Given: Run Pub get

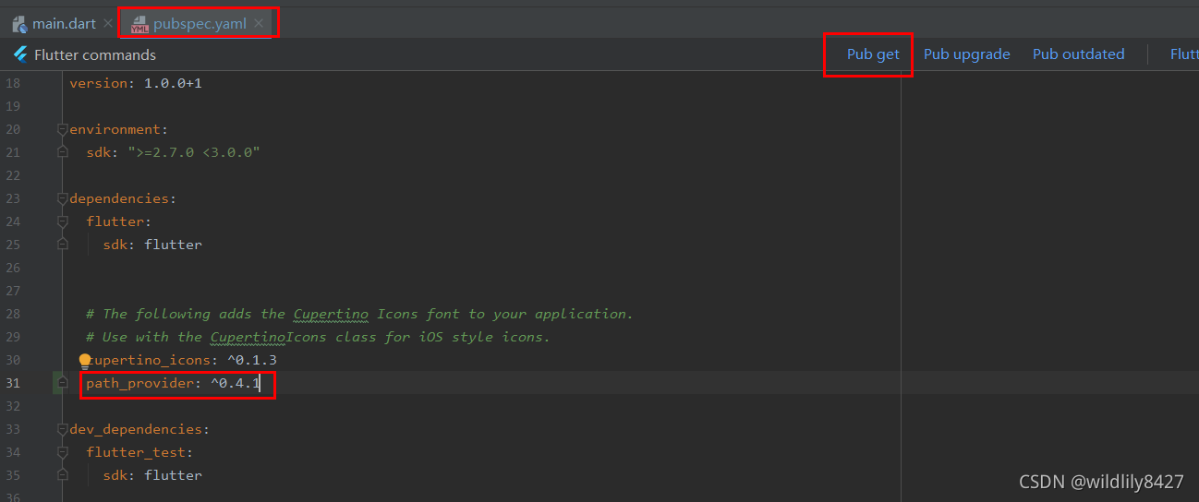Looking at the screenshot, I should pos(873,54).
